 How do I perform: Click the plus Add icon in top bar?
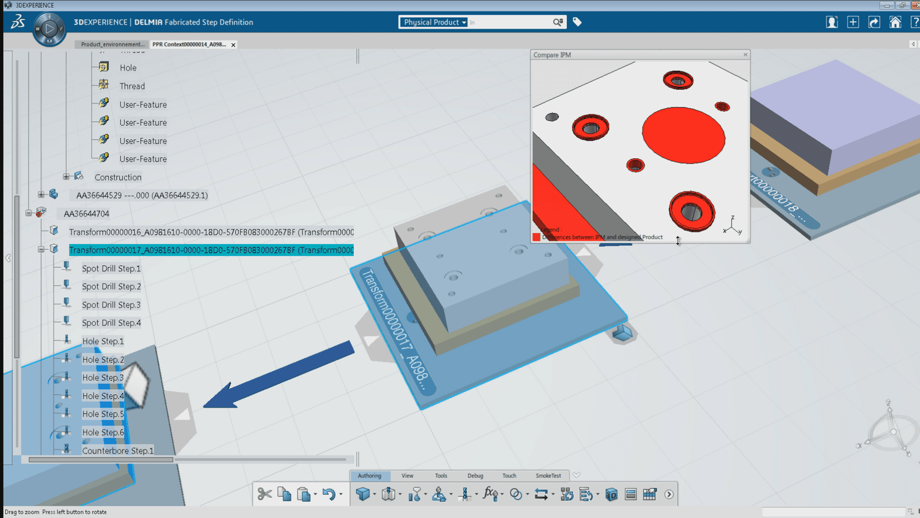[x=853, y=22]
